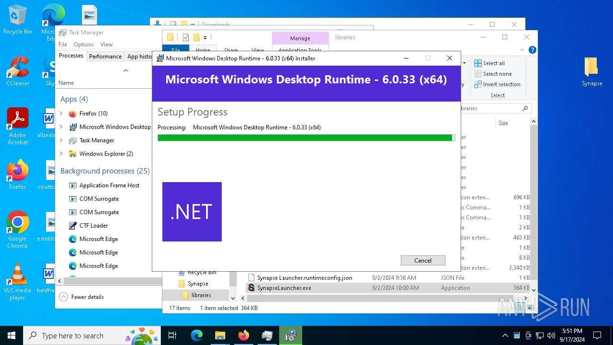Screen dimensions: 613x345
Task: Open CCleaner desktop shortcut
Action: tap(18, 71)
